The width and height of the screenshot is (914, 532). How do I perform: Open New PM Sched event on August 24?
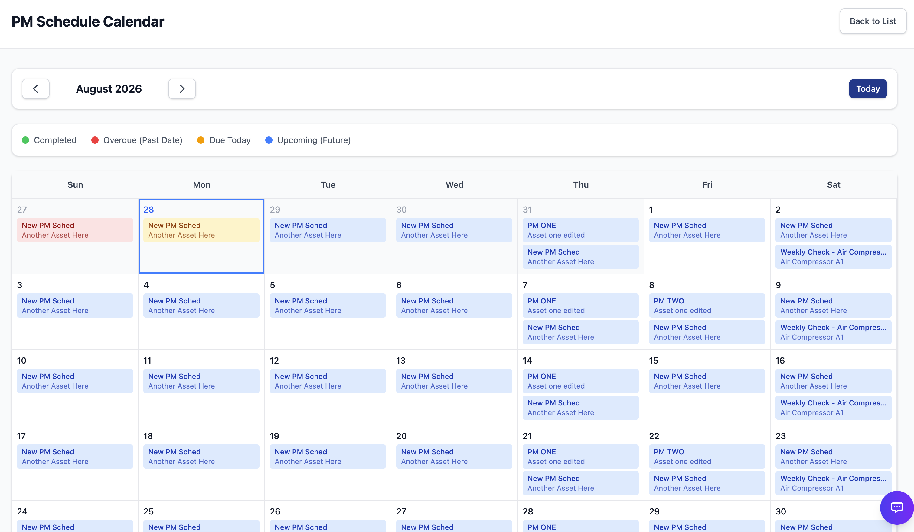(x=75, y=526)
